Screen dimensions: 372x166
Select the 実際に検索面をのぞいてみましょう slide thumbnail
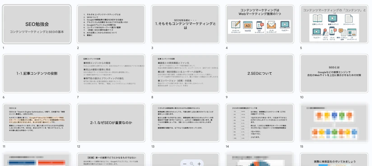click(x=334, y=159)
